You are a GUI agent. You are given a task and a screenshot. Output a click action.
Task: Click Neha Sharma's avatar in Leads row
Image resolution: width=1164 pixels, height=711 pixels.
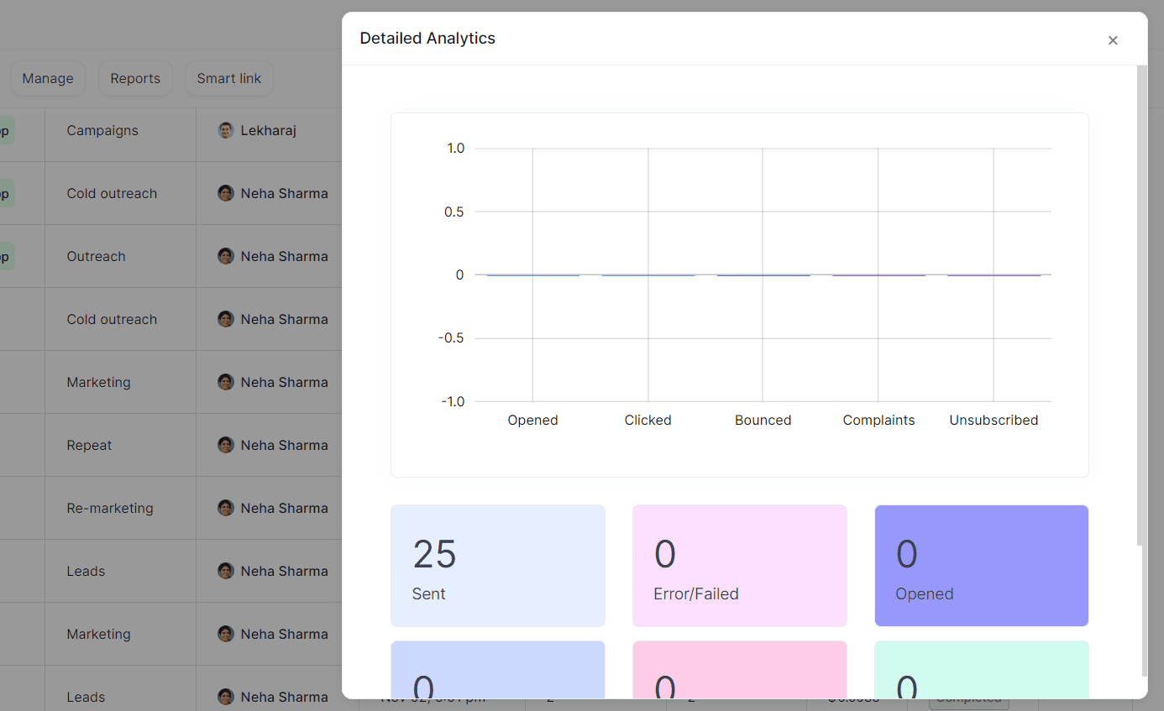225,571
